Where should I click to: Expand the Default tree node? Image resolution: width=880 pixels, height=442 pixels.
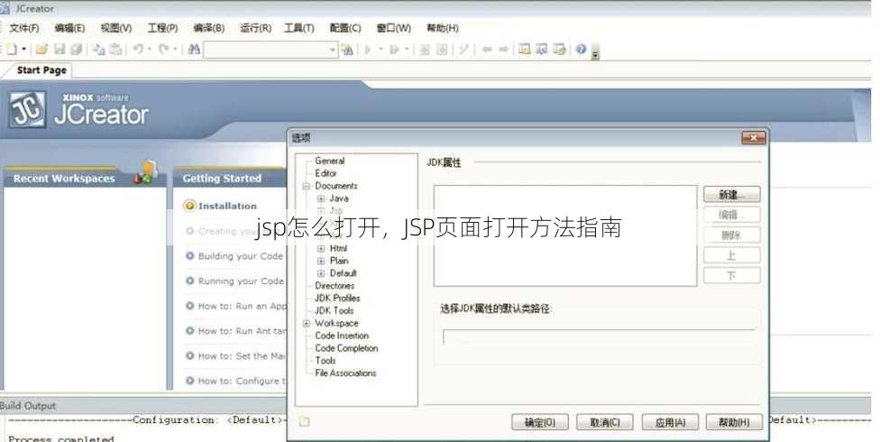pos(321,273)
